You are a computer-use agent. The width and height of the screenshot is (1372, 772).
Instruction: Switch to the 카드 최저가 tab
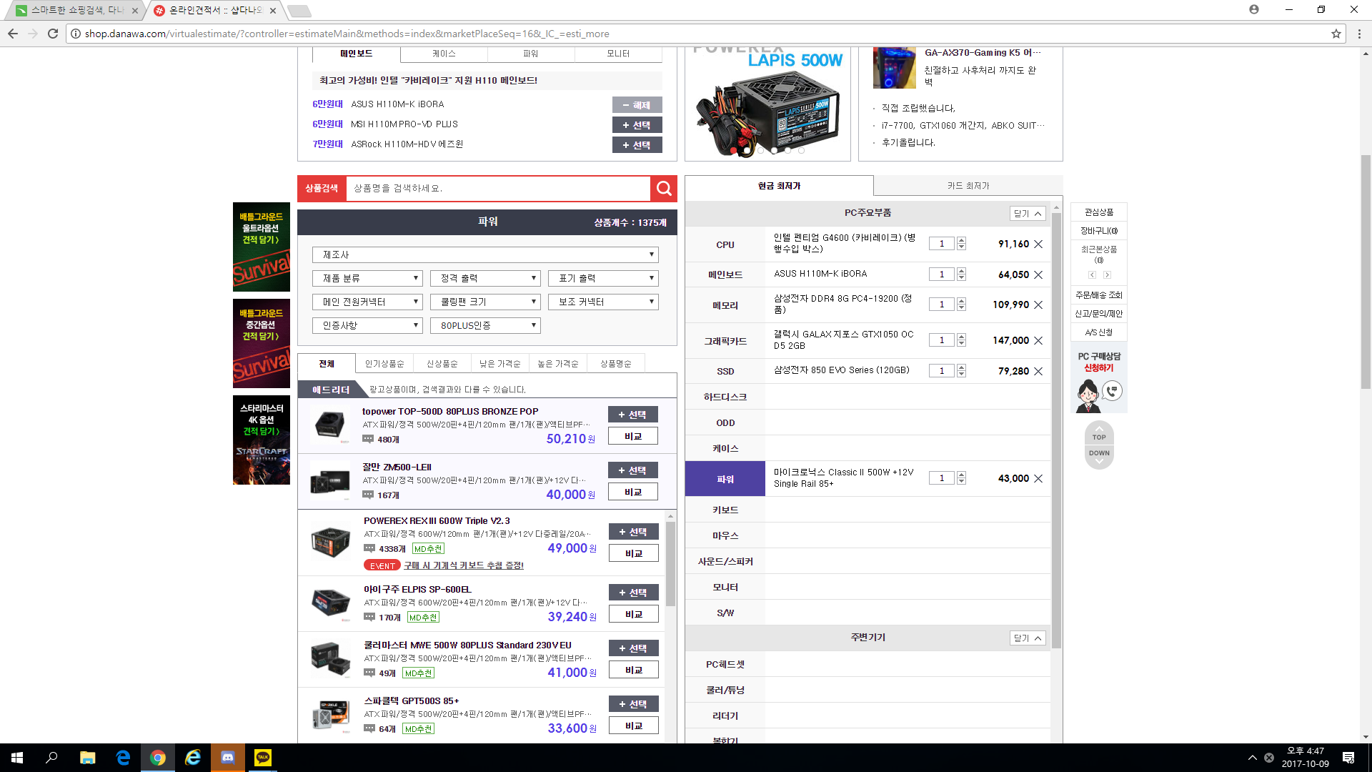968,186
